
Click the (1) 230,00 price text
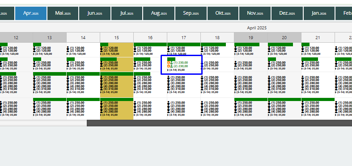coord(181,63)
